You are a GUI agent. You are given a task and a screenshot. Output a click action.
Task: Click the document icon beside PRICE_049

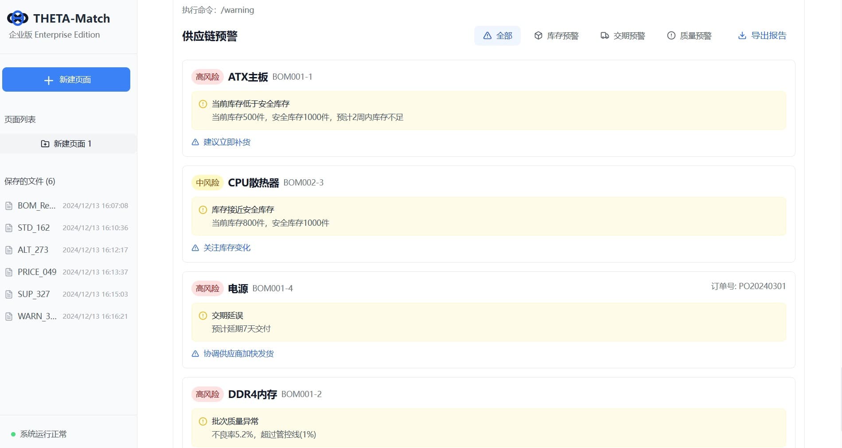pyautogui.click(x=9, y=272)
